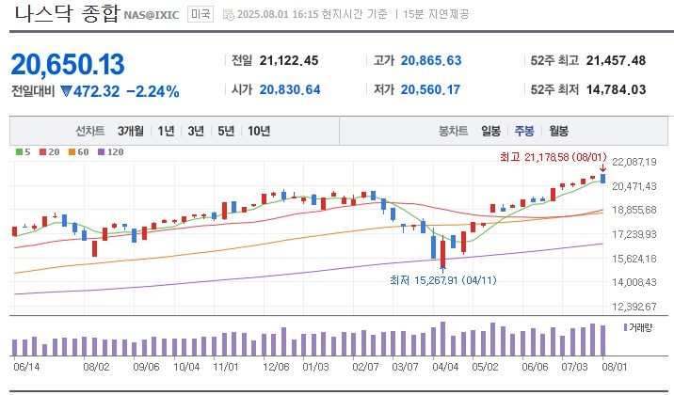Select the 일봉 daily candle chart

tap(490, 131)
